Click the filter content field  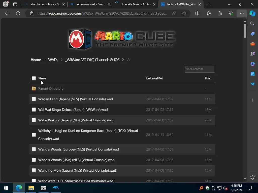pyautogui.click(x=200, y=69)
